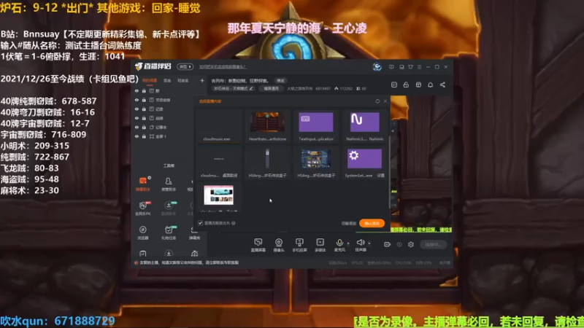The width and height of the screenshot is (584, 328).
Task: Hide the 战绩 source layer
Action: coord(137,118)
